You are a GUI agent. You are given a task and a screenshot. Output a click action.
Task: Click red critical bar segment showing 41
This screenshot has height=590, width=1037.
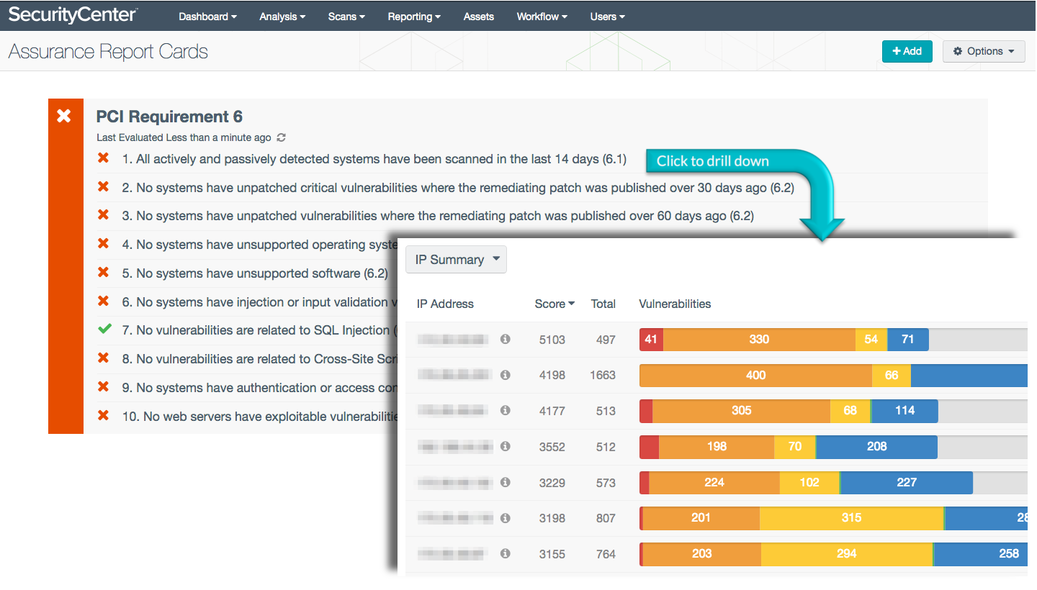651,339
